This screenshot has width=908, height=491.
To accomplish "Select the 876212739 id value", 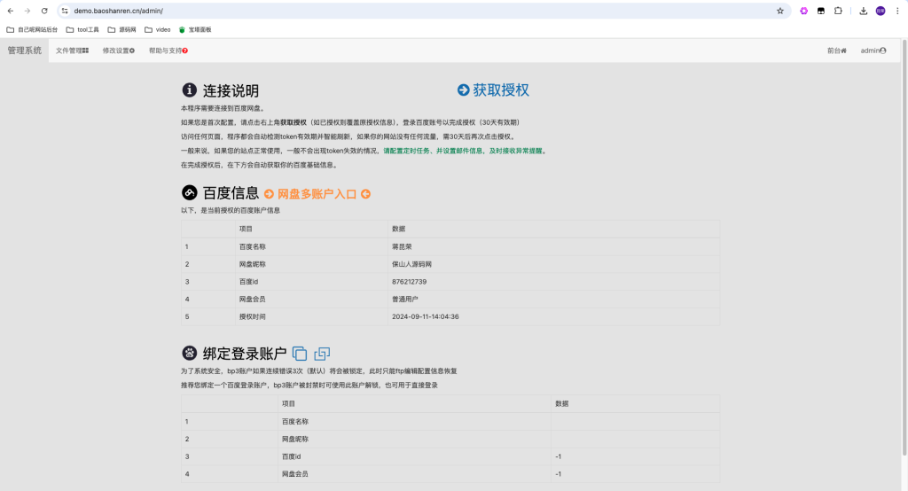I will [410, 282].
